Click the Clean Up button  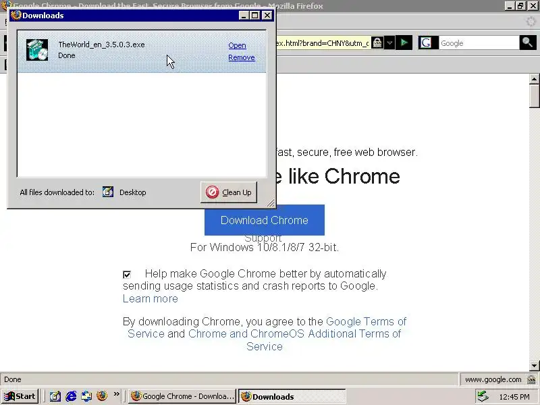229,192
